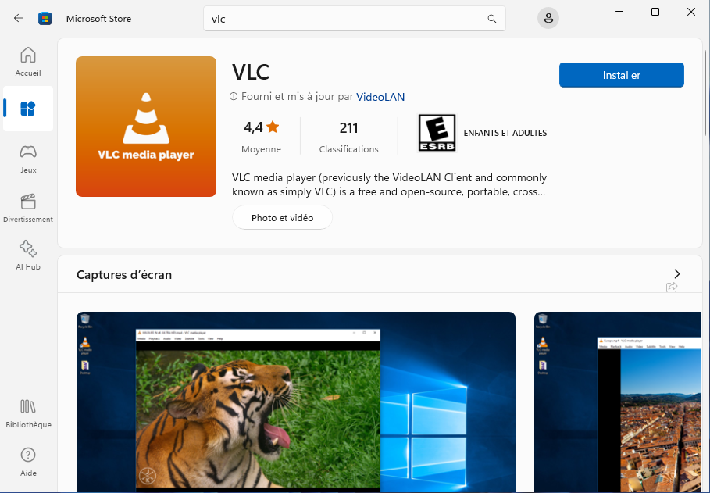Open the VideoLAN publisher link
The image size is (710, 493).
(380, 97)
